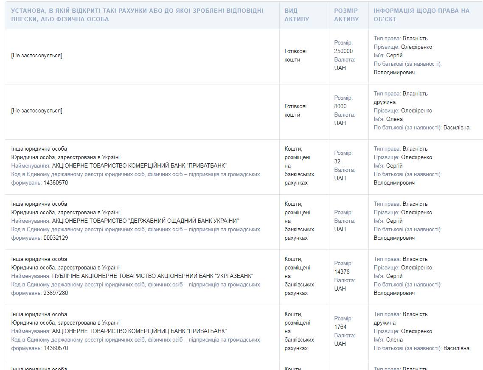The width and height of the screenshot is (483, 370).
Task: Click the 1764 amount value
Action: point(340,327)
